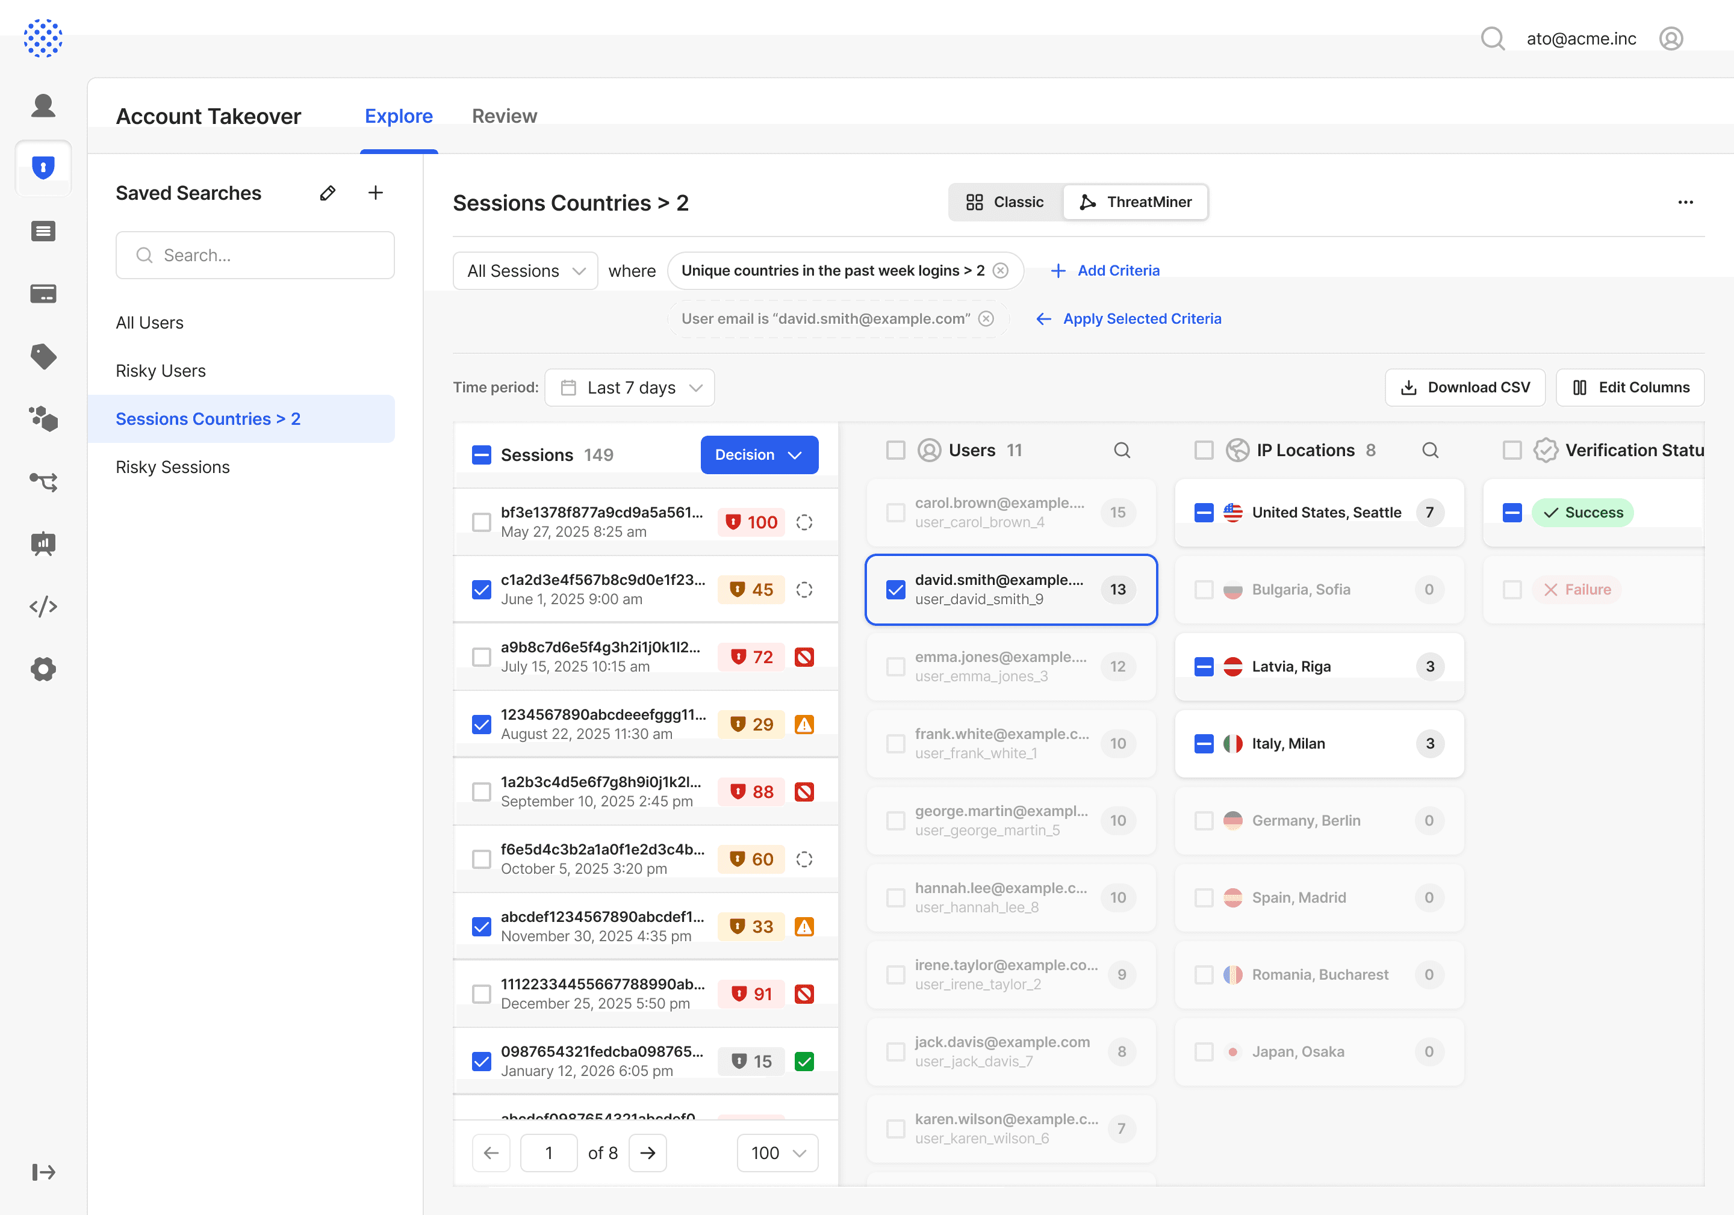Click Download CSV button
Screen dimensions: 1734x1215
tap(1464, 388)
